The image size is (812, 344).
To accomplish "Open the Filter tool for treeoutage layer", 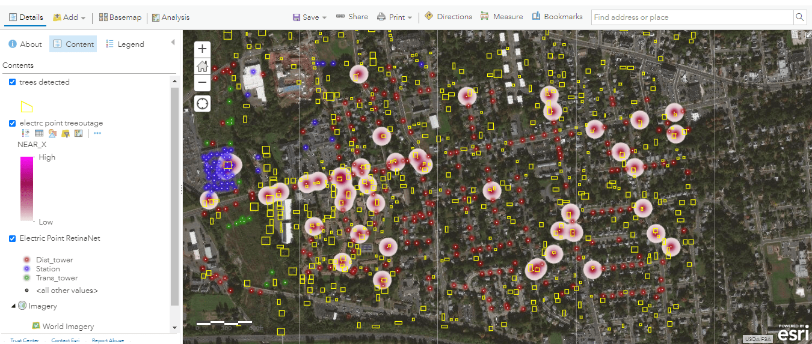I will coord(66,133).
